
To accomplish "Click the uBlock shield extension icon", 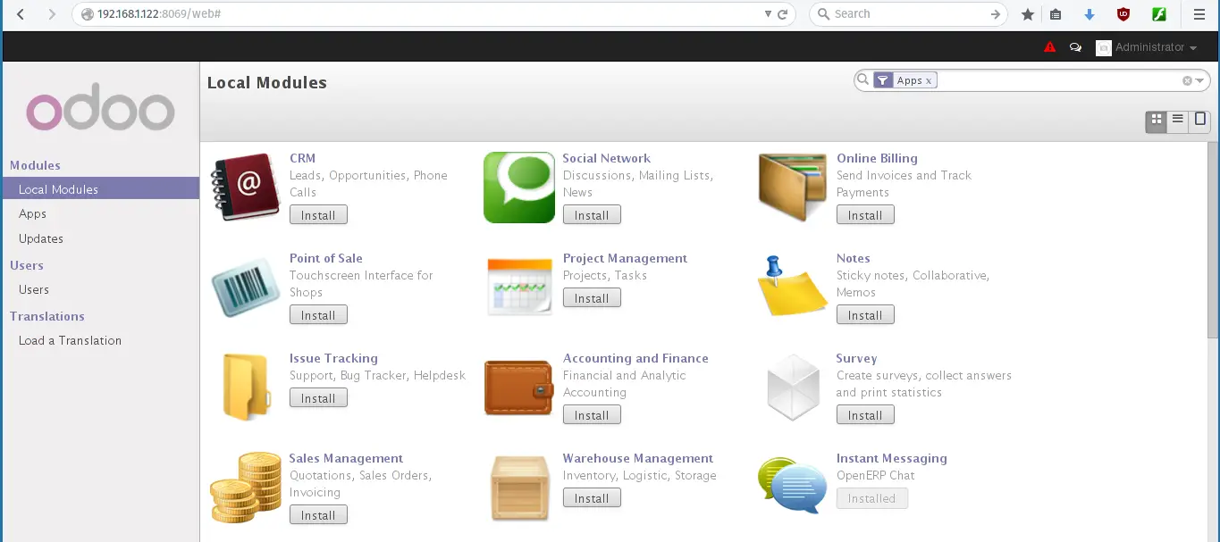I will [1123, 14].
